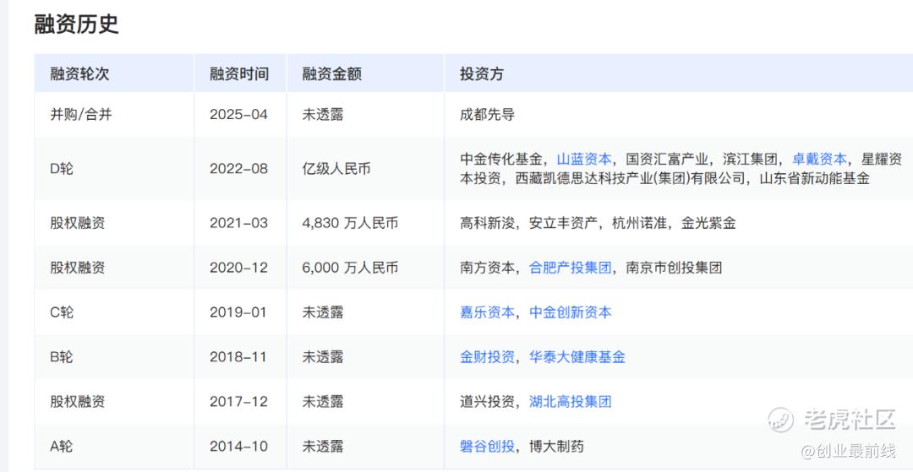913x472 pixels.
Task: Click the investor 南京市创投集团
Action: pos(675,268)
